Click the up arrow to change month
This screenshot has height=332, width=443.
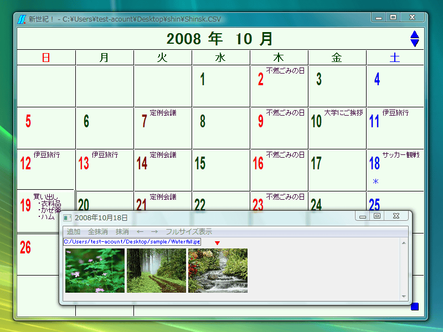(414, 34)
